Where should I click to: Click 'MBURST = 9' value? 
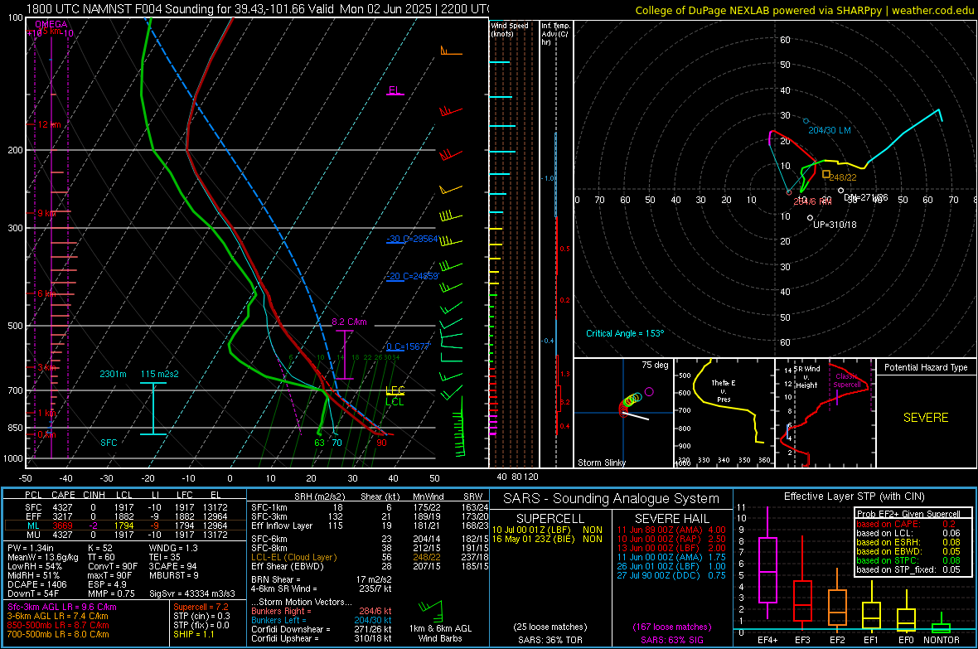[174, 574]
